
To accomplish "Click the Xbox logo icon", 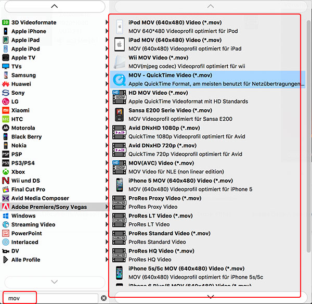I will coord(6,172).
